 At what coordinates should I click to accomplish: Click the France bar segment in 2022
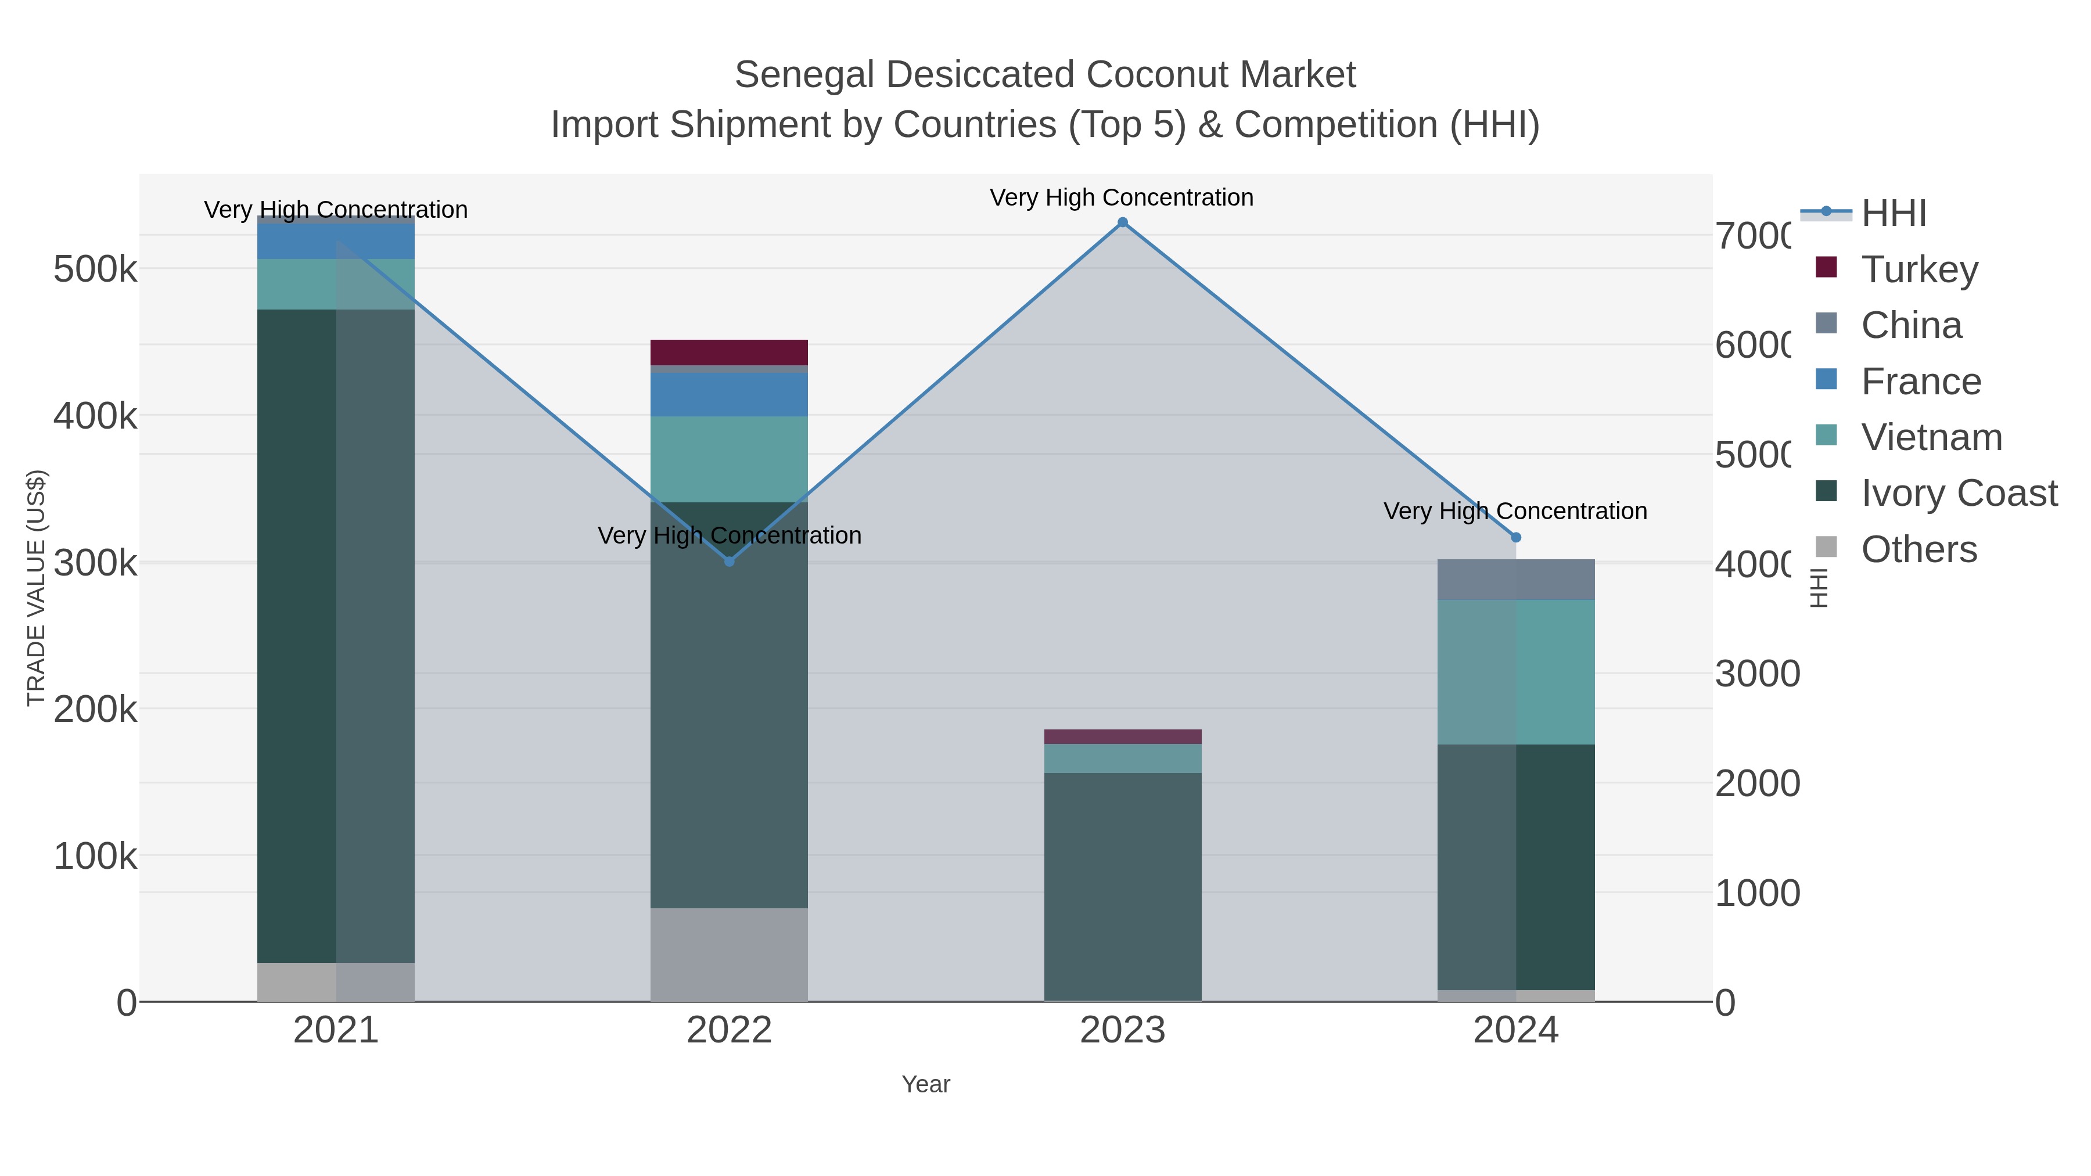(x=729, y=394)
